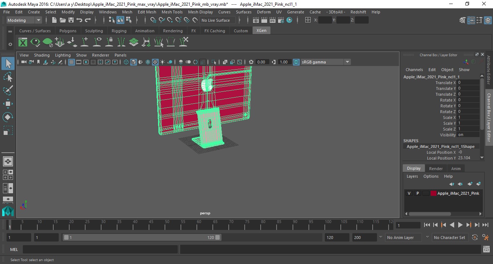Create a new scene with the blank page icon
This screenshot has height=264, width=493.
point(54,20)
